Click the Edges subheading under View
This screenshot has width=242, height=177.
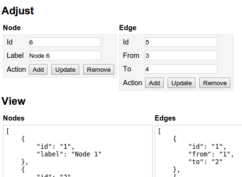point(165,118)
